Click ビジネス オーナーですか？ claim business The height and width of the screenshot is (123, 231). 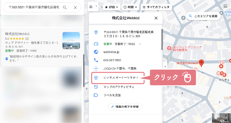[x=121, y=78]
